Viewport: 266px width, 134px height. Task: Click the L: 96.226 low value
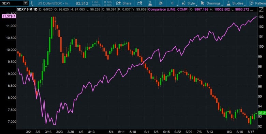point(93,10)
